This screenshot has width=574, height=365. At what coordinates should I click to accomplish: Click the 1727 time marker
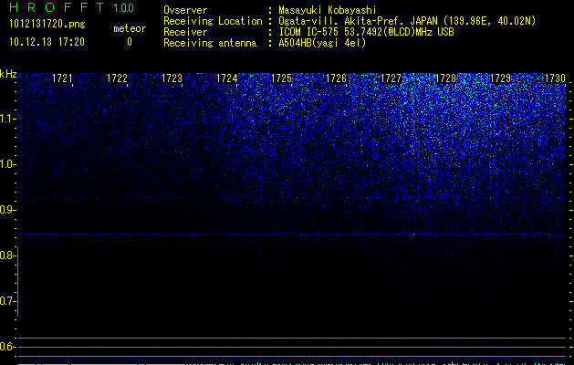click(x=391, y=78)
